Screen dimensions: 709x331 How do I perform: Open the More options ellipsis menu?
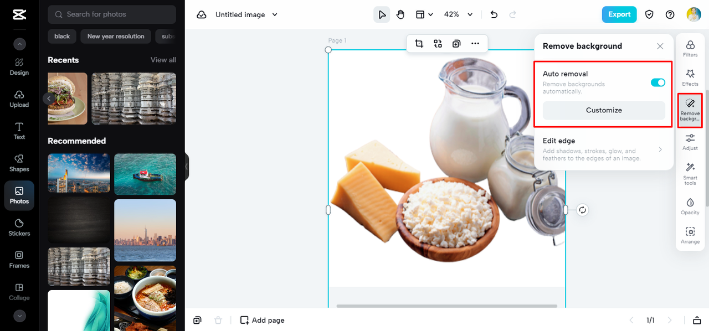475,44
